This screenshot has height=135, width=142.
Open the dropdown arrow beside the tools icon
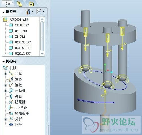33,12
